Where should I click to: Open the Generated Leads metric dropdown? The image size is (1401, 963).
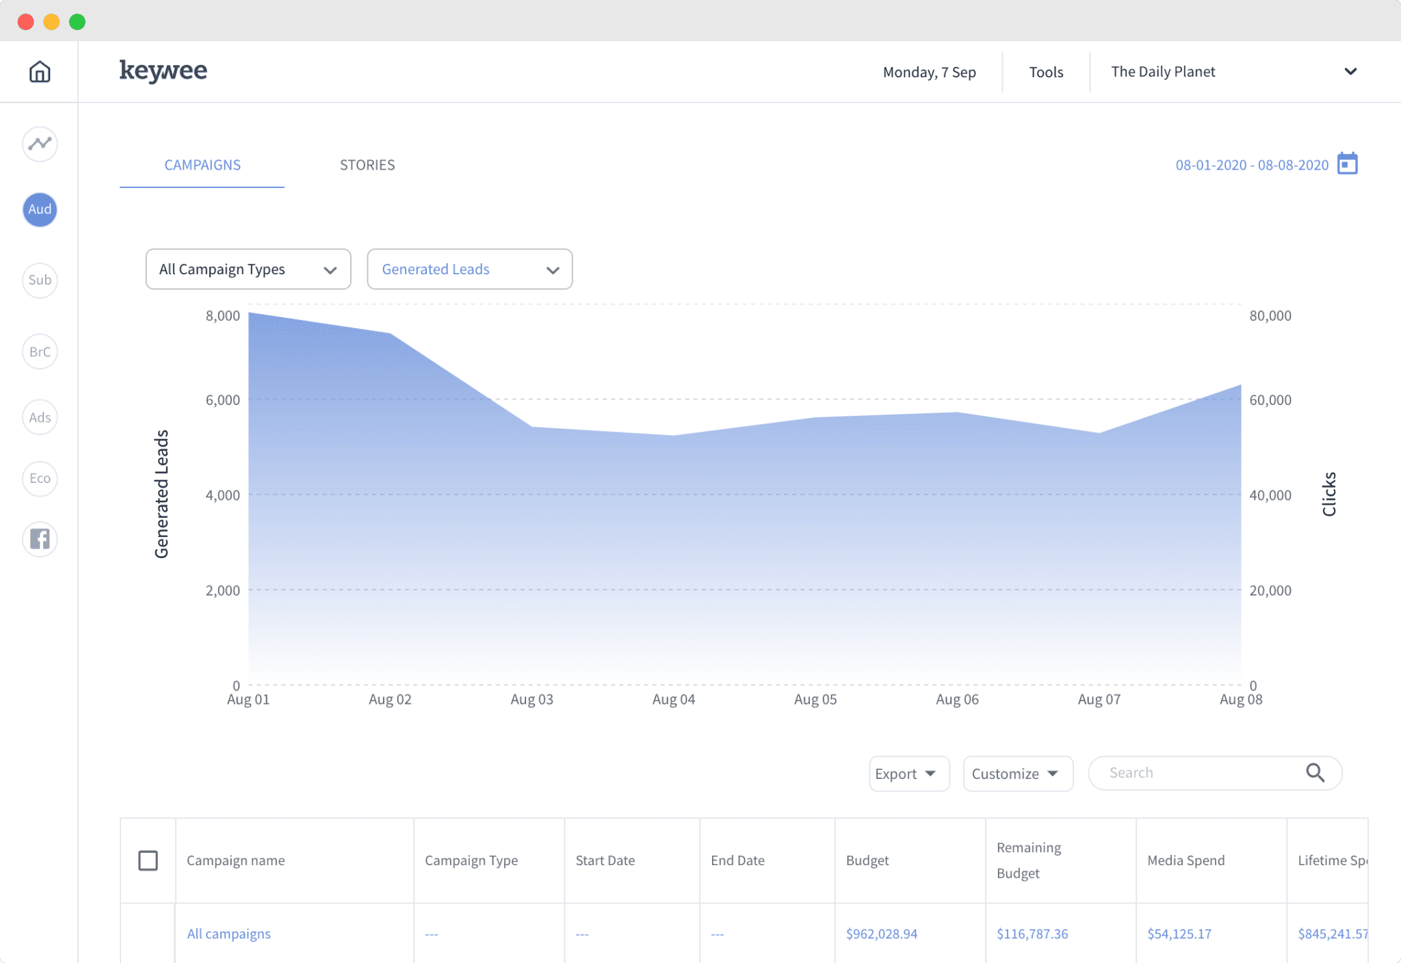(469, 268)
